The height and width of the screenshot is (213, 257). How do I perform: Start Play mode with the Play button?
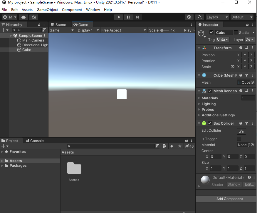[119, 17]
